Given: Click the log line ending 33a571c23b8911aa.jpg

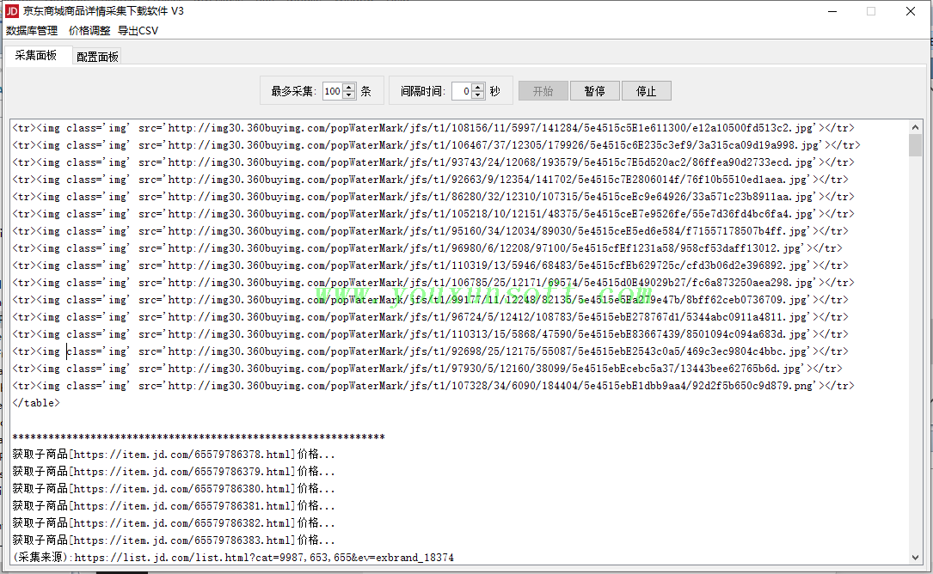Looking at the screenshot, I should [x=433, y=197].
